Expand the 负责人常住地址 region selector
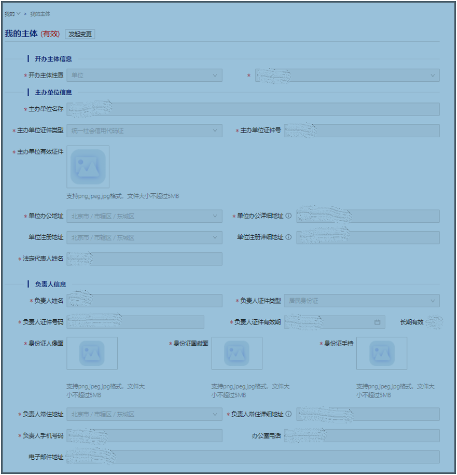The width and height of the screenshot is (457, 475). 144,414
